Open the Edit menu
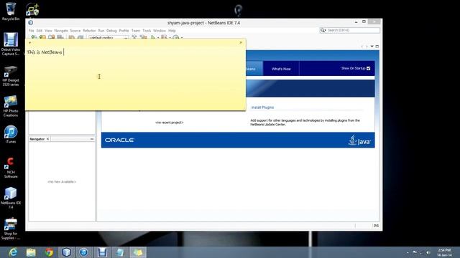This screenshot has width=460, height=258. pos(40,30)
